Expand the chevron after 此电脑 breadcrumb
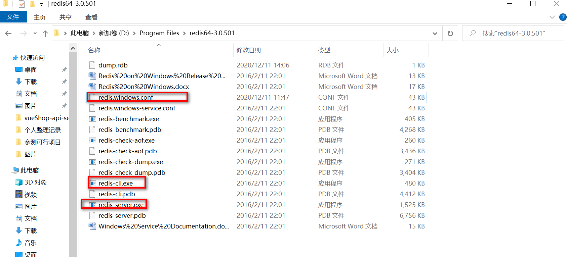 (94, 33)
